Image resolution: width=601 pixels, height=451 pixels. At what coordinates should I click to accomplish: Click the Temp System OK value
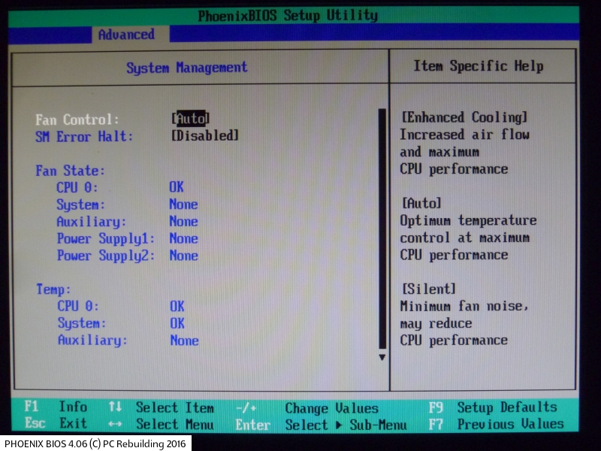click(x=177, y=323)
